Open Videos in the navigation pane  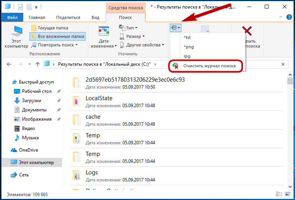24,128
